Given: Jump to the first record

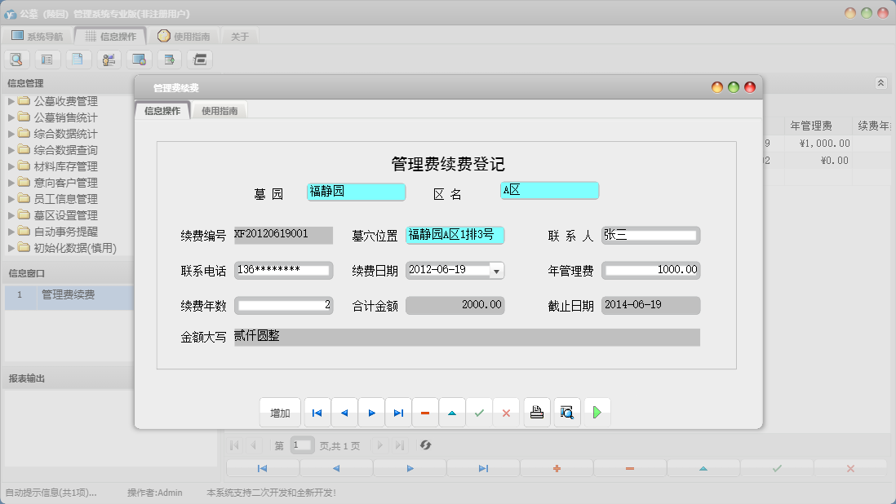Looking at the screenshot, I should pos(317,412).
